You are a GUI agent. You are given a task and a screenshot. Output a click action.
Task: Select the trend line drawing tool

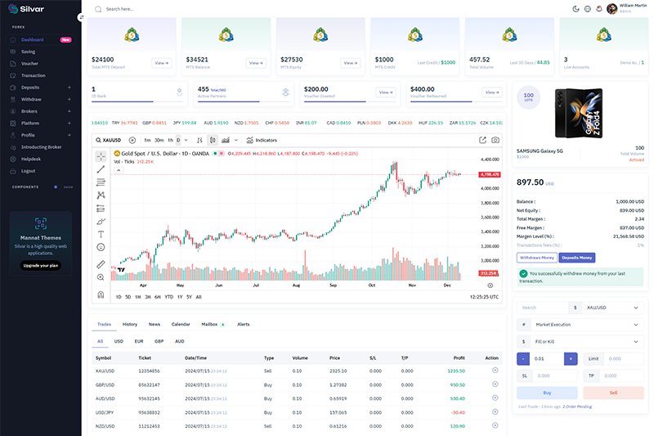tap(101, 169)
